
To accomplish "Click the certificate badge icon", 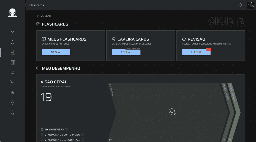I will point(241,22).
